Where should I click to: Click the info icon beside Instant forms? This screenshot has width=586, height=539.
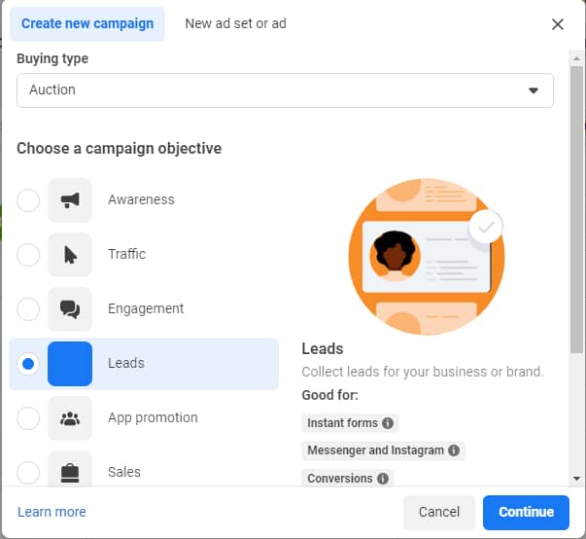pyautogui.click(x=388, y=423)
